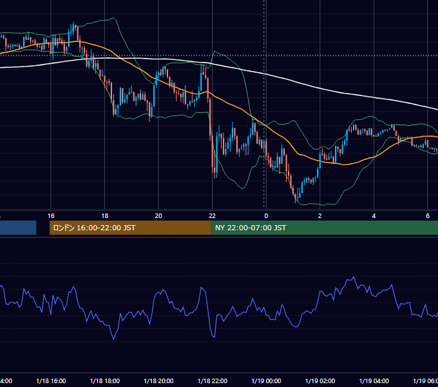Screen dimensions: 438x387
Task: Click the hour label 20 on price chart axis
Action: pos(158,216)
